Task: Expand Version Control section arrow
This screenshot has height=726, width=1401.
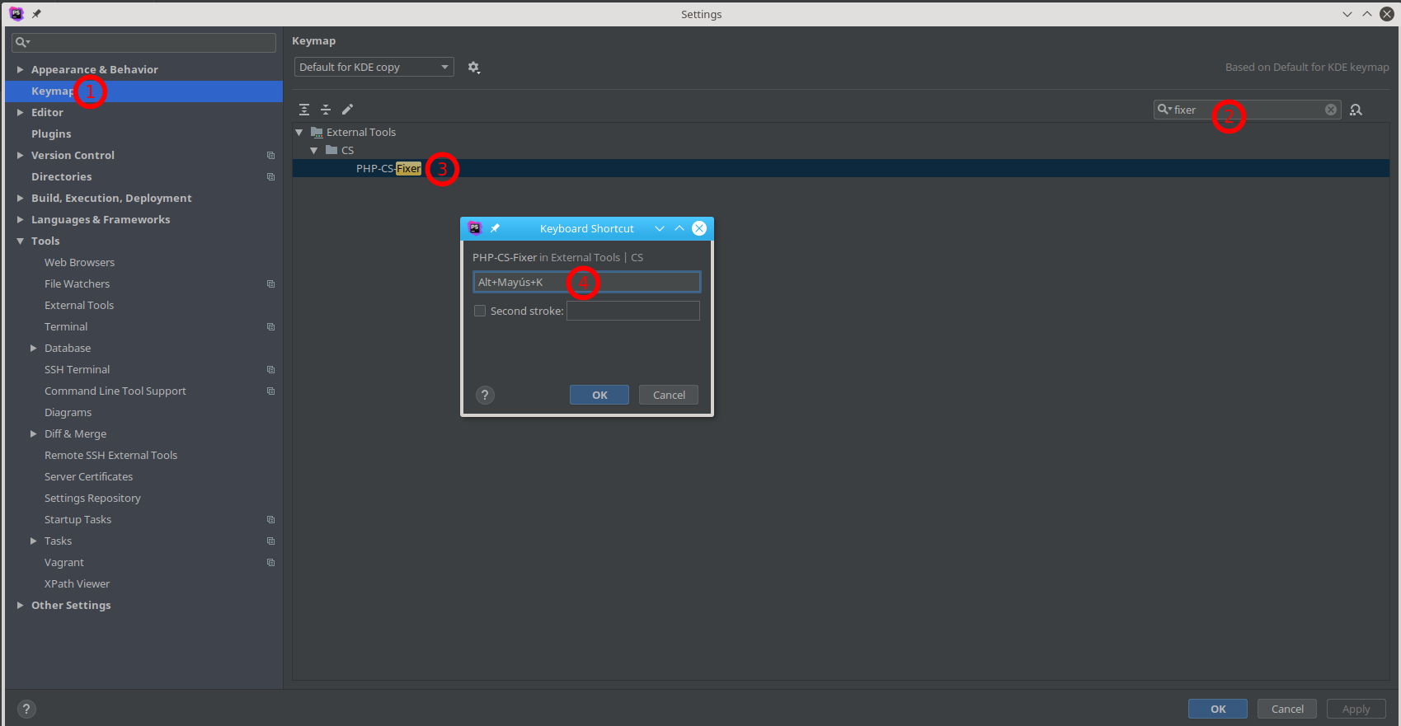Action: (x=21, y=155)
